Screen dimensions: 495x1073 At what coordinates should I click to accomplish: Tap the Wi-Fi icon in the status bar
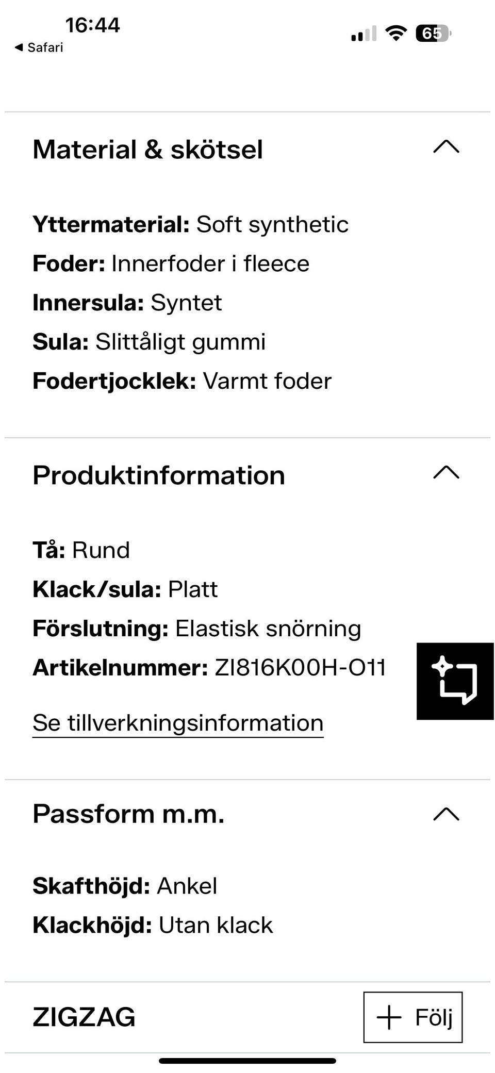[x=395, y=32]
